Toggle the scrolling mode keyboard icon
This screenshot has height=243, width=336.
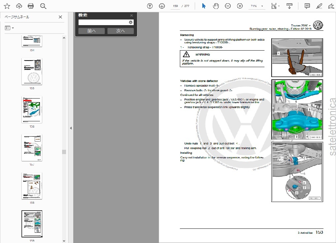[289, 6]
